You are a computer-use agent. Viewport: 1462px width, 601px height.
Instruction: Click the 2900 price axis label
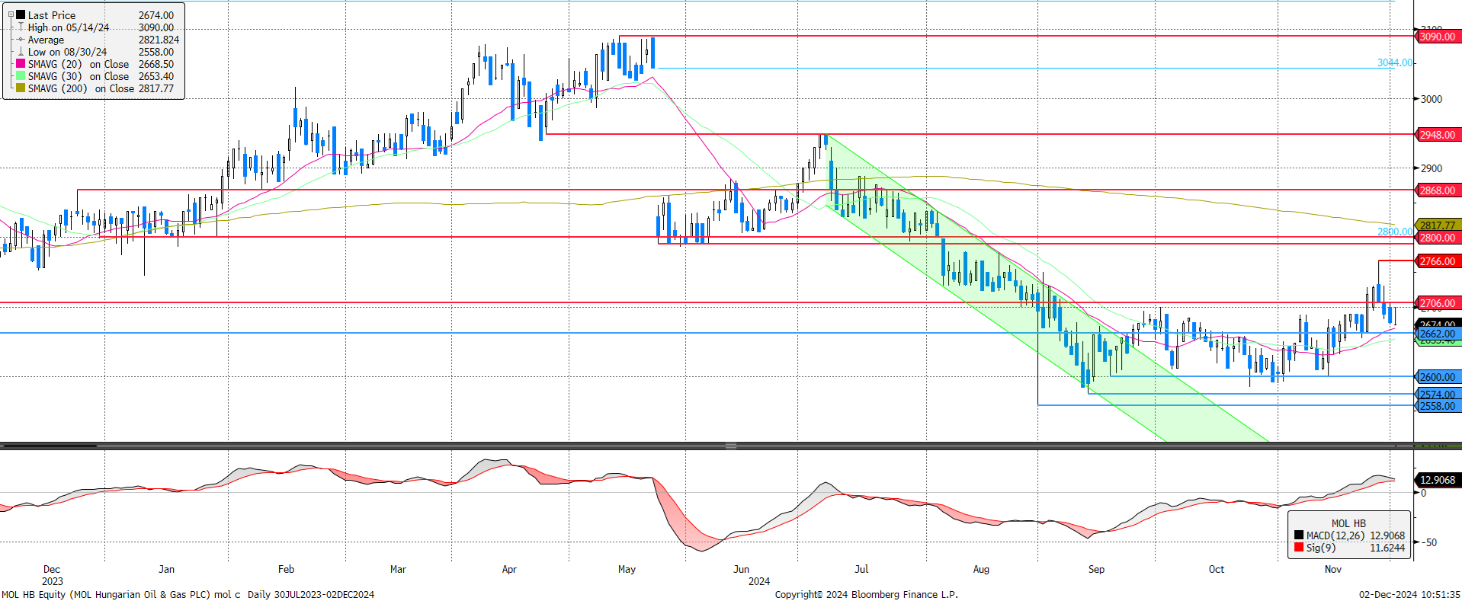(1432, 168)
